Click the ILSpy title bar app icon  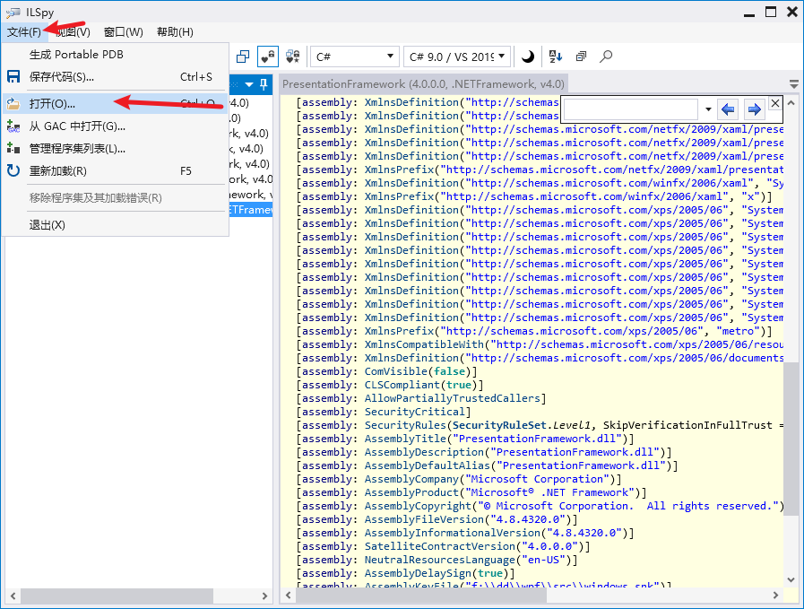(x=13, y=12)
